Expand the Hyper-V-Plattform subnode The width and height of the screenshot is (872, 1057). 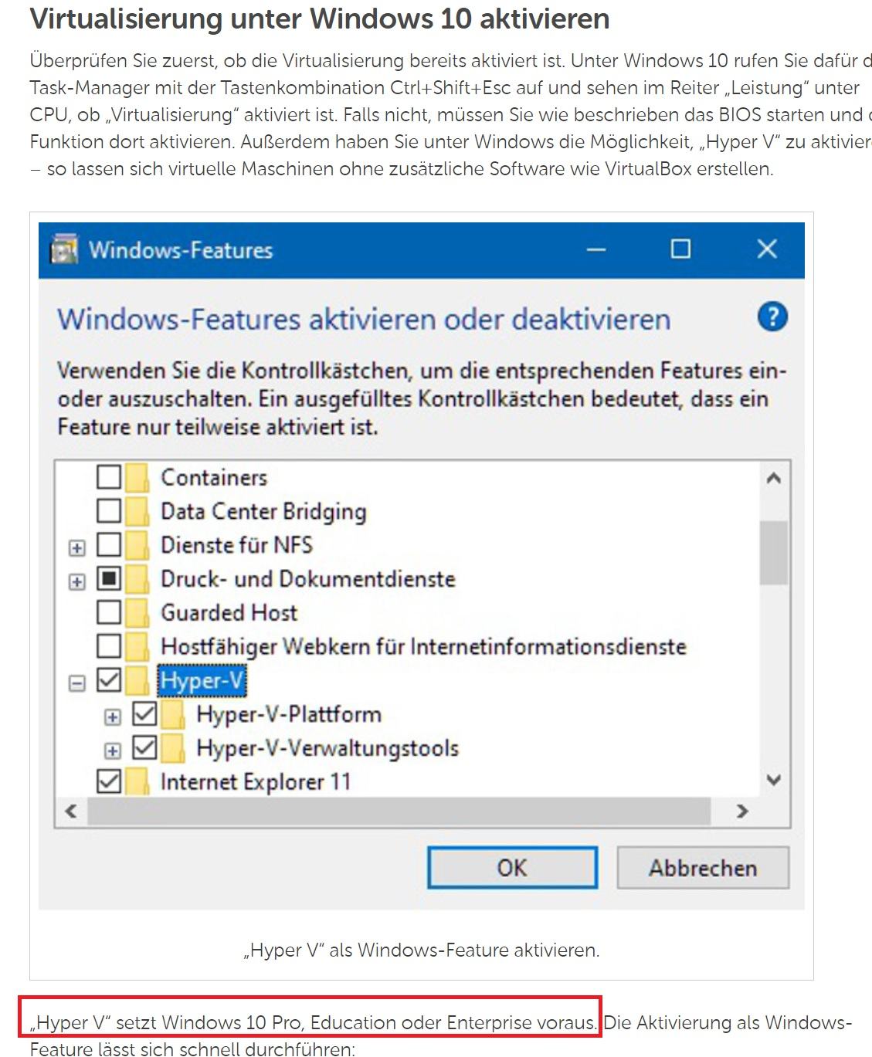tap(113, 717)
